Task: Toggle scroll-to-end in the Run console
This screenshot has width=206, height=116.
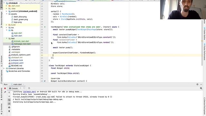Action: pos(9,104)
